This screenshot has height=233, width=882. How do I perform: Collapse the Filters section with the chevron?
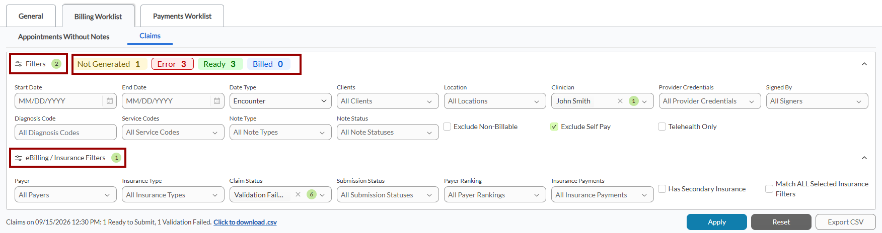(864, 64)
